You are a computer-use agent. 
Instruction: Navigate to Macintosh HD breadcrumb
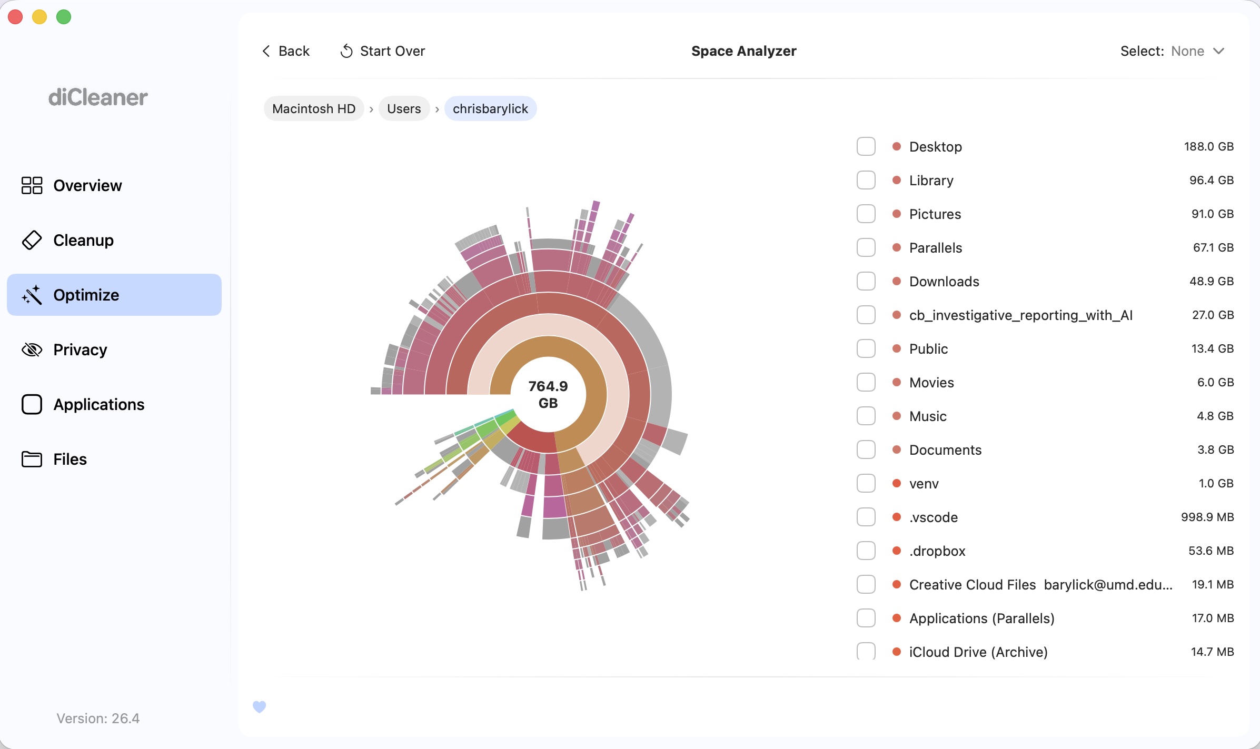click(x=314, y=108)
